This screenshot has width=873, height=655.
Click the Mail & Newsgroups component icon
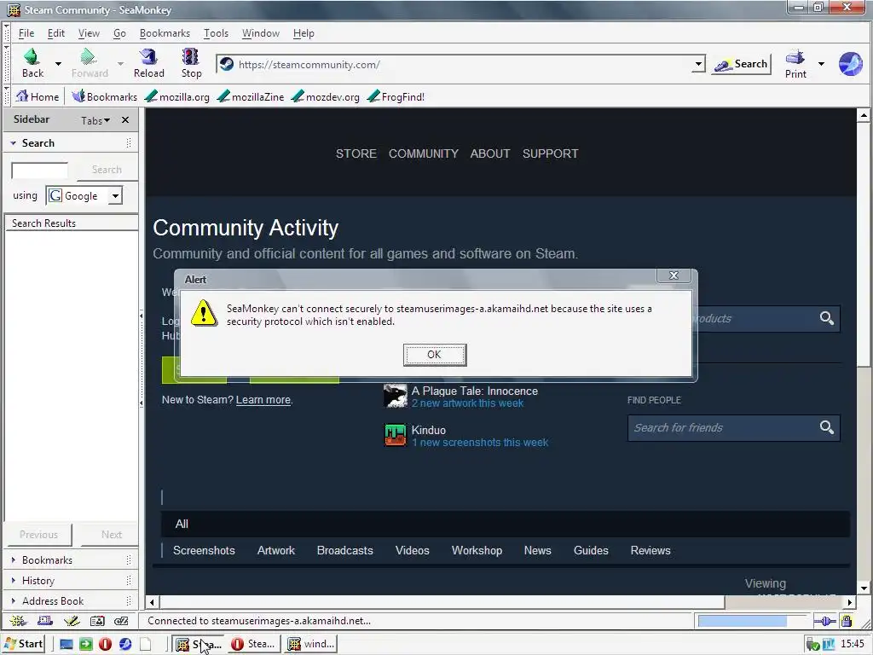(x=45, y=621)
